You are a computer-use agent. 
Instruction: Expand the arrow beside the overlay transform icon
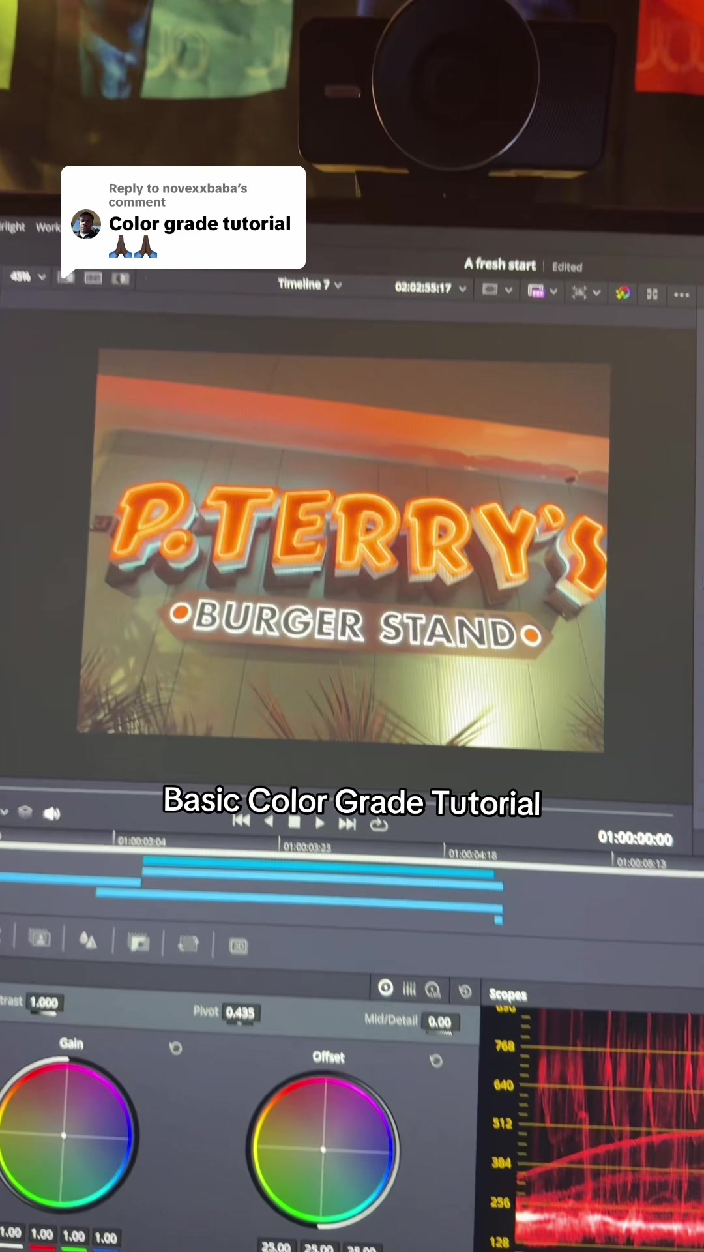click(596, 293)
